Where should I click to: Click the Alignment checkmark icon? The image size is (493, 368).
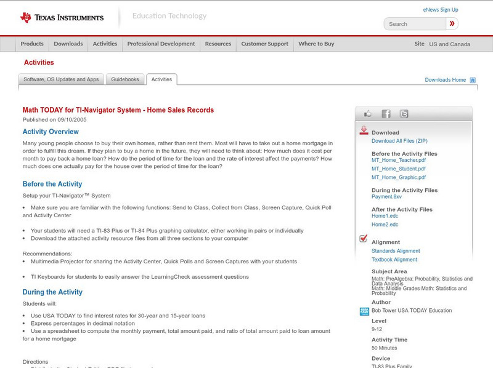point(363,239)
